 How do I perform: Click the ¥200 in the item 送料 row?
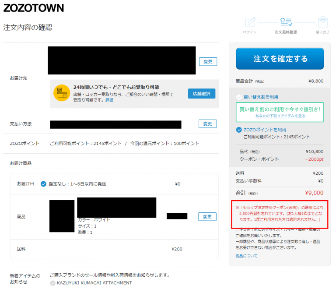tap(177, 249)
